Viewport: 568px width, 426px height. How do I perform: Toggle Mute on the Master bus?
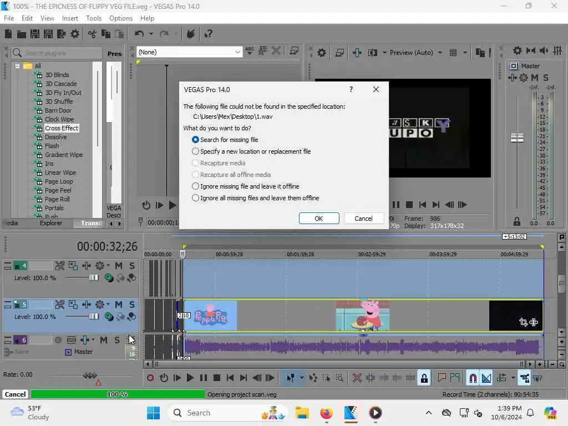click(x=534, y=78)
